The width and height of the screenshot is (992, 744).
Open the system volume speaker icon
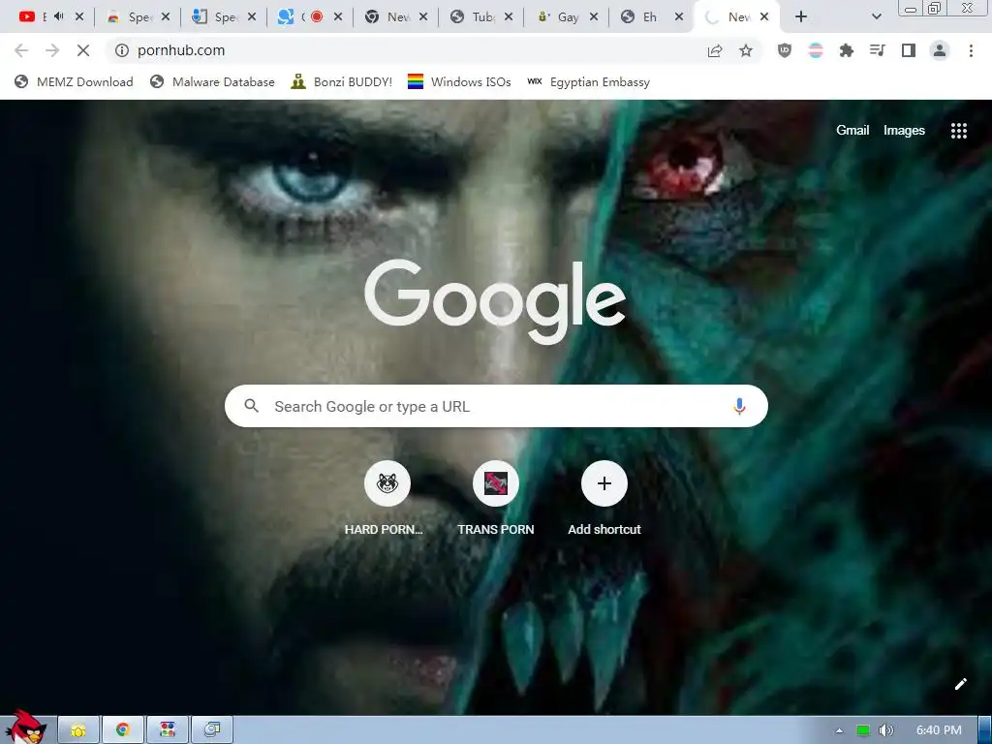[x=885, y=730]
